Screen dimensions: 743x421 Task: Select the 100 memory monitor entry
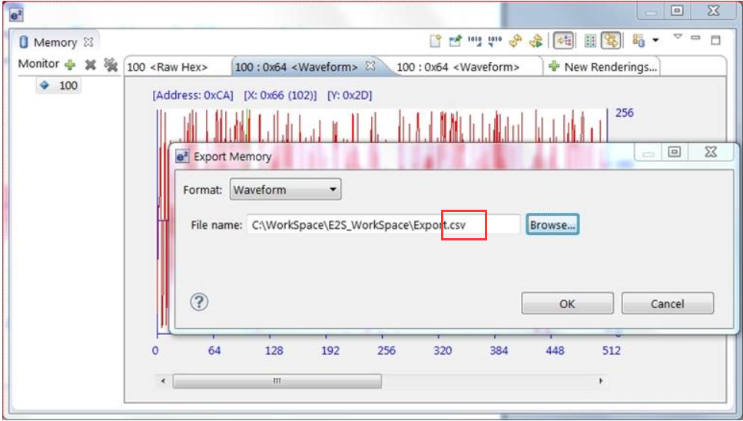[x=58, y=85]
